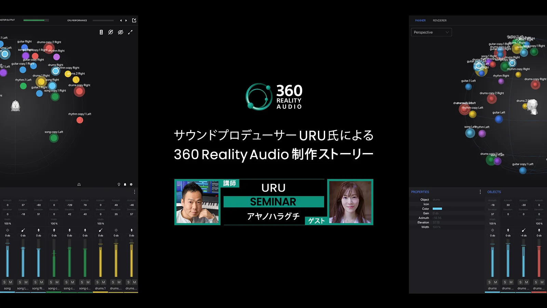Screen dimensions: 547x308
Task: Solo the song L... channel
Action: pos(20,282)
